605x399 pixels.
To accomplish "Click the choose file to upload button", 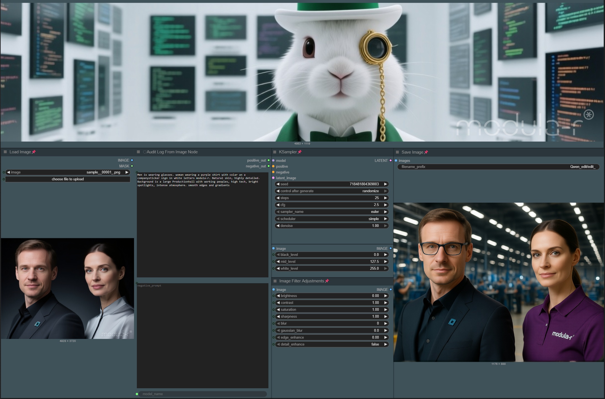I will coord(68,179).
